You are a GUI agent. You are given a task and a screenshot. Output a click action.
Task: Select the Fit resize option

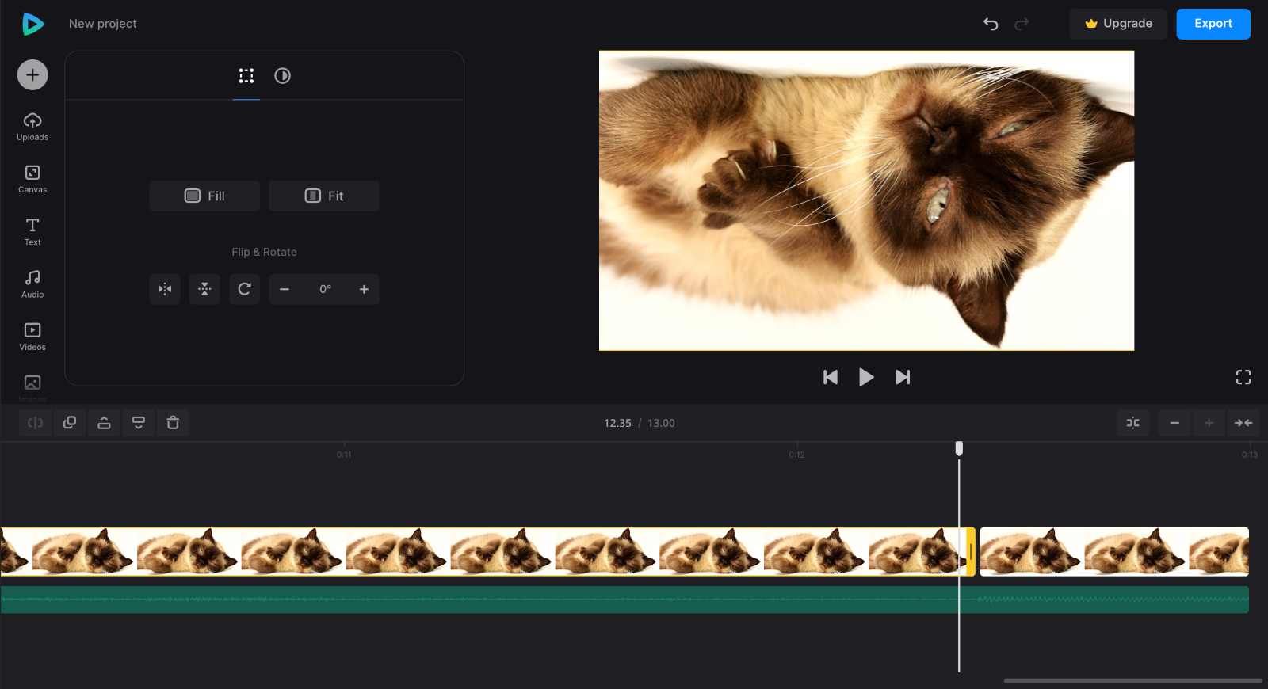(x=324, y=196)
